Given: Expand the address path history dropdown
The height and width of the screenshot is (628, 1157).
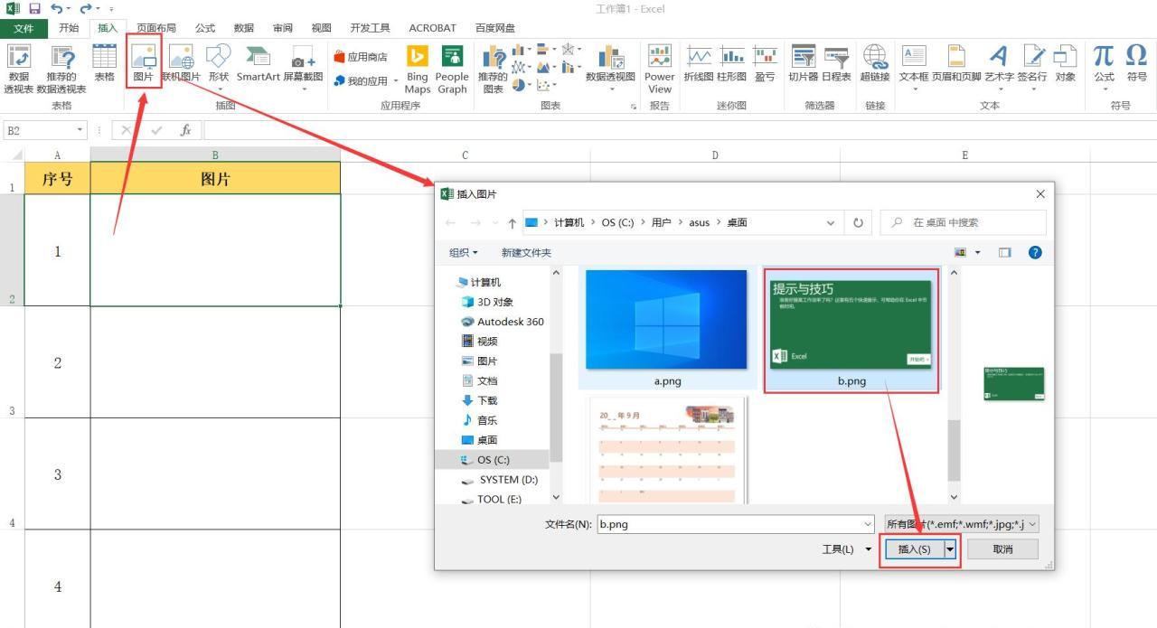Looking at the screenshot, I should [x=831, y=222].
